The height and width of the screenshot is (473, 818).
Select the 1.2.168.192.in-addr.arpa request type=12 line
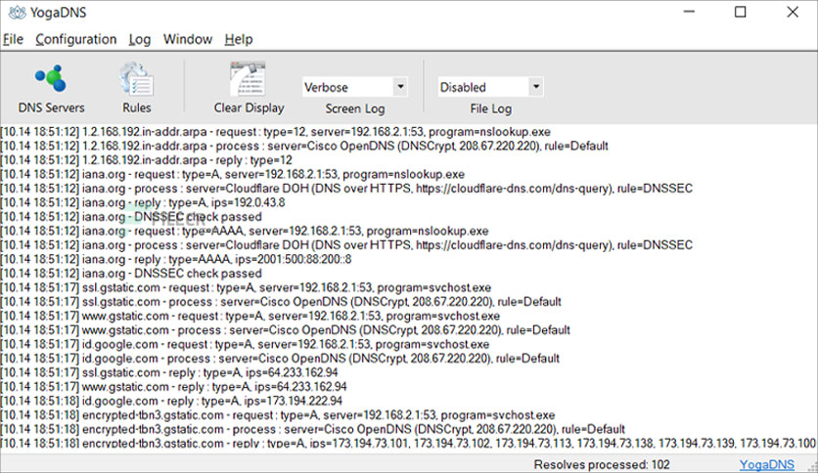[276, 132]
